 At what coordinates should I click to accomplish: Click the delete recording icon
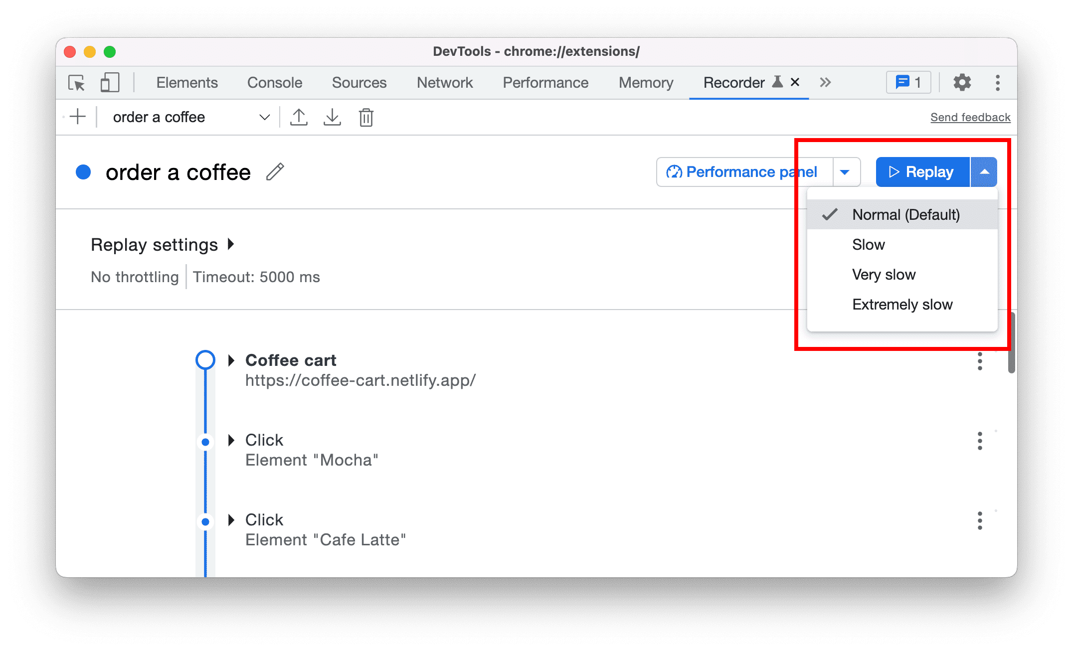(366, 118)
